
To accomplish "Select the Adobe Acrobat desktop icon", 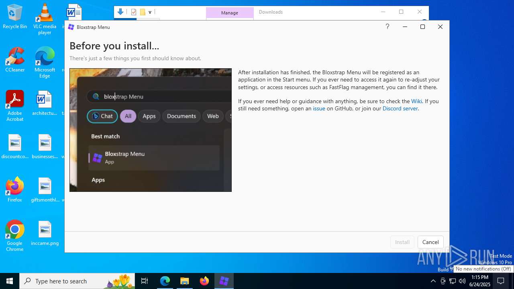I will [x=15, y=106].
